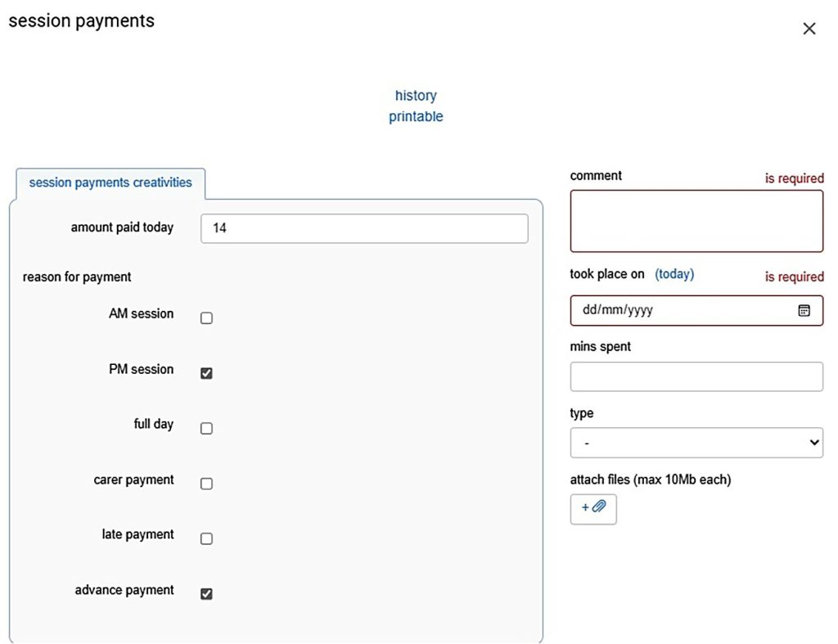Viewport: 838px width, 644px height.
Task: Uncheck the PM session checkbox
Action: (206, 373)
